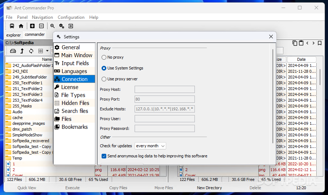Select the Connection settings category
Viewport: 328px width, 195px height.
[x=74, y=79]
